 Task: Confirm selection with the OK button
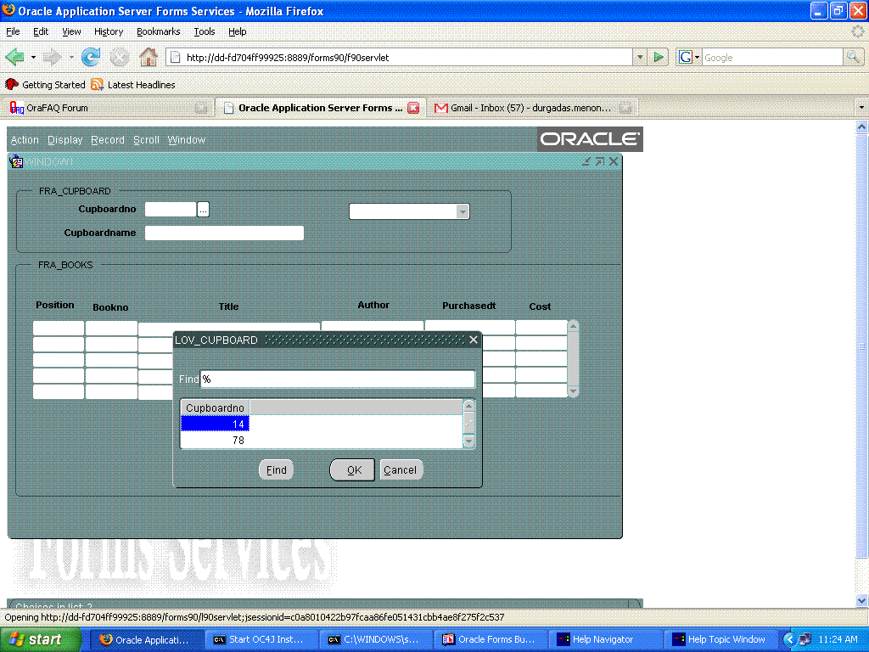click(x=353, y=470)
